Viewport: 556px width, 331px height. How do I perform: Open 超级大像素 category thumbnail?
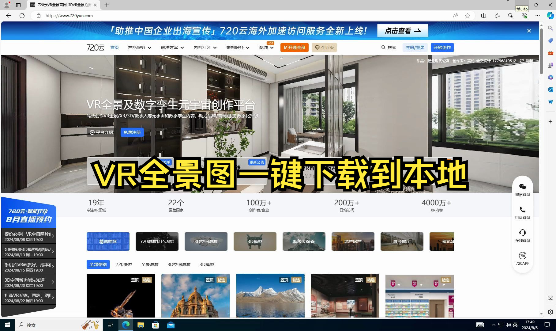pos(304,242)
